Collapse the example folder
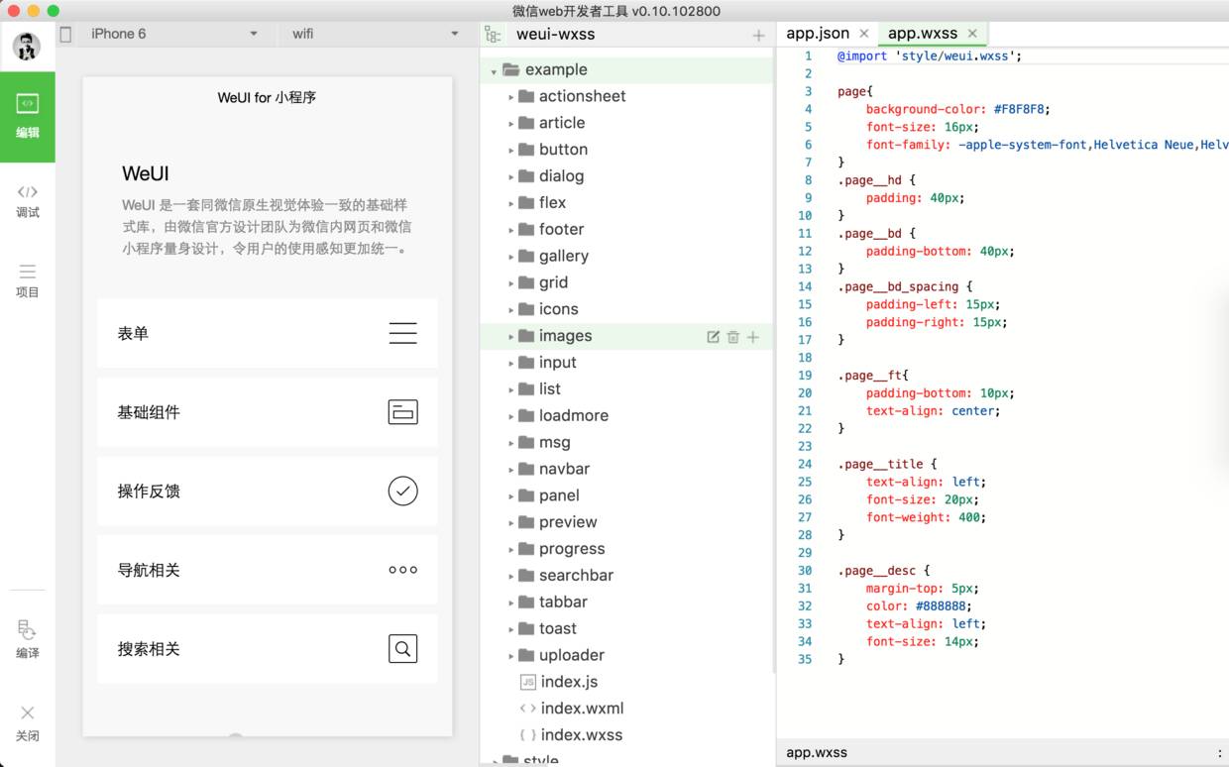This screenshot has width=1229, height=767. (494, 71)
